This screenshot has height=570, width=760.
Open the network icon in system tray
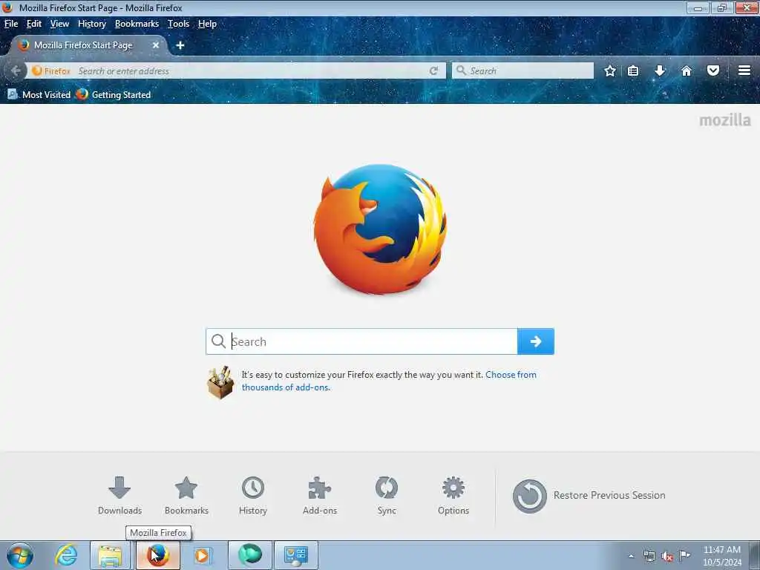click(x=649, y=557)
